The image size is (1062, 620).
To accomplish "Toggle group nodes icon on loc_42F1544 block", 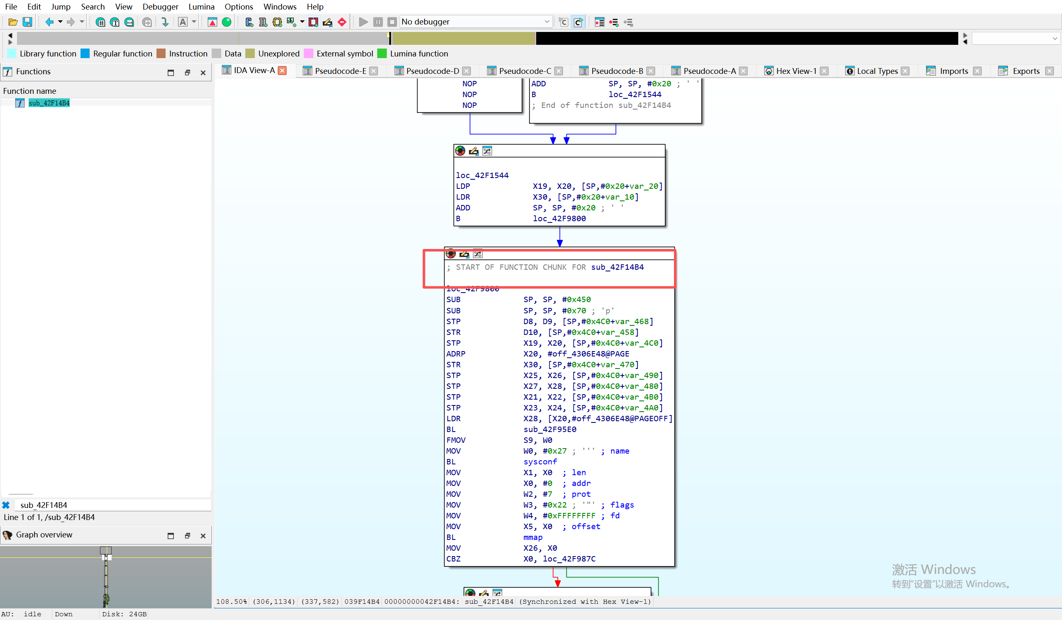I will tap(487, 151).
